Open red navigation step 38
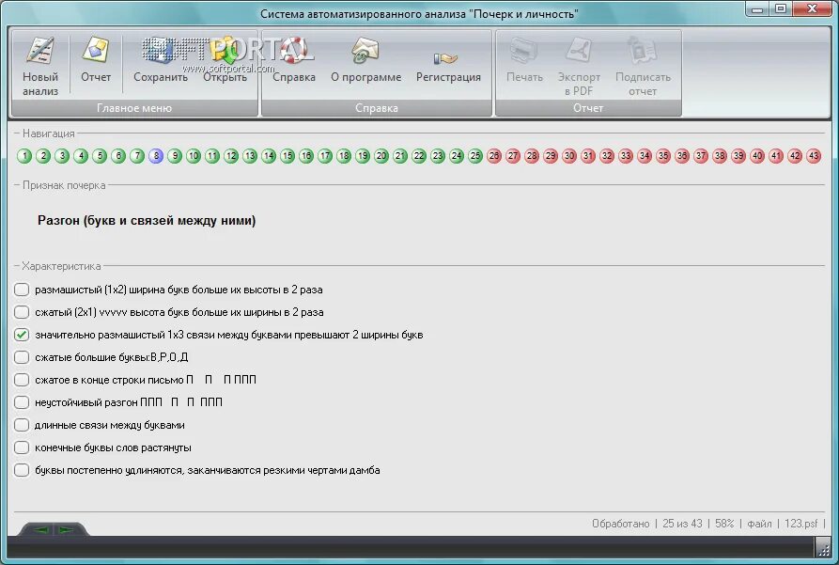This screenshot has width=839, height=565. pos(720,156)
